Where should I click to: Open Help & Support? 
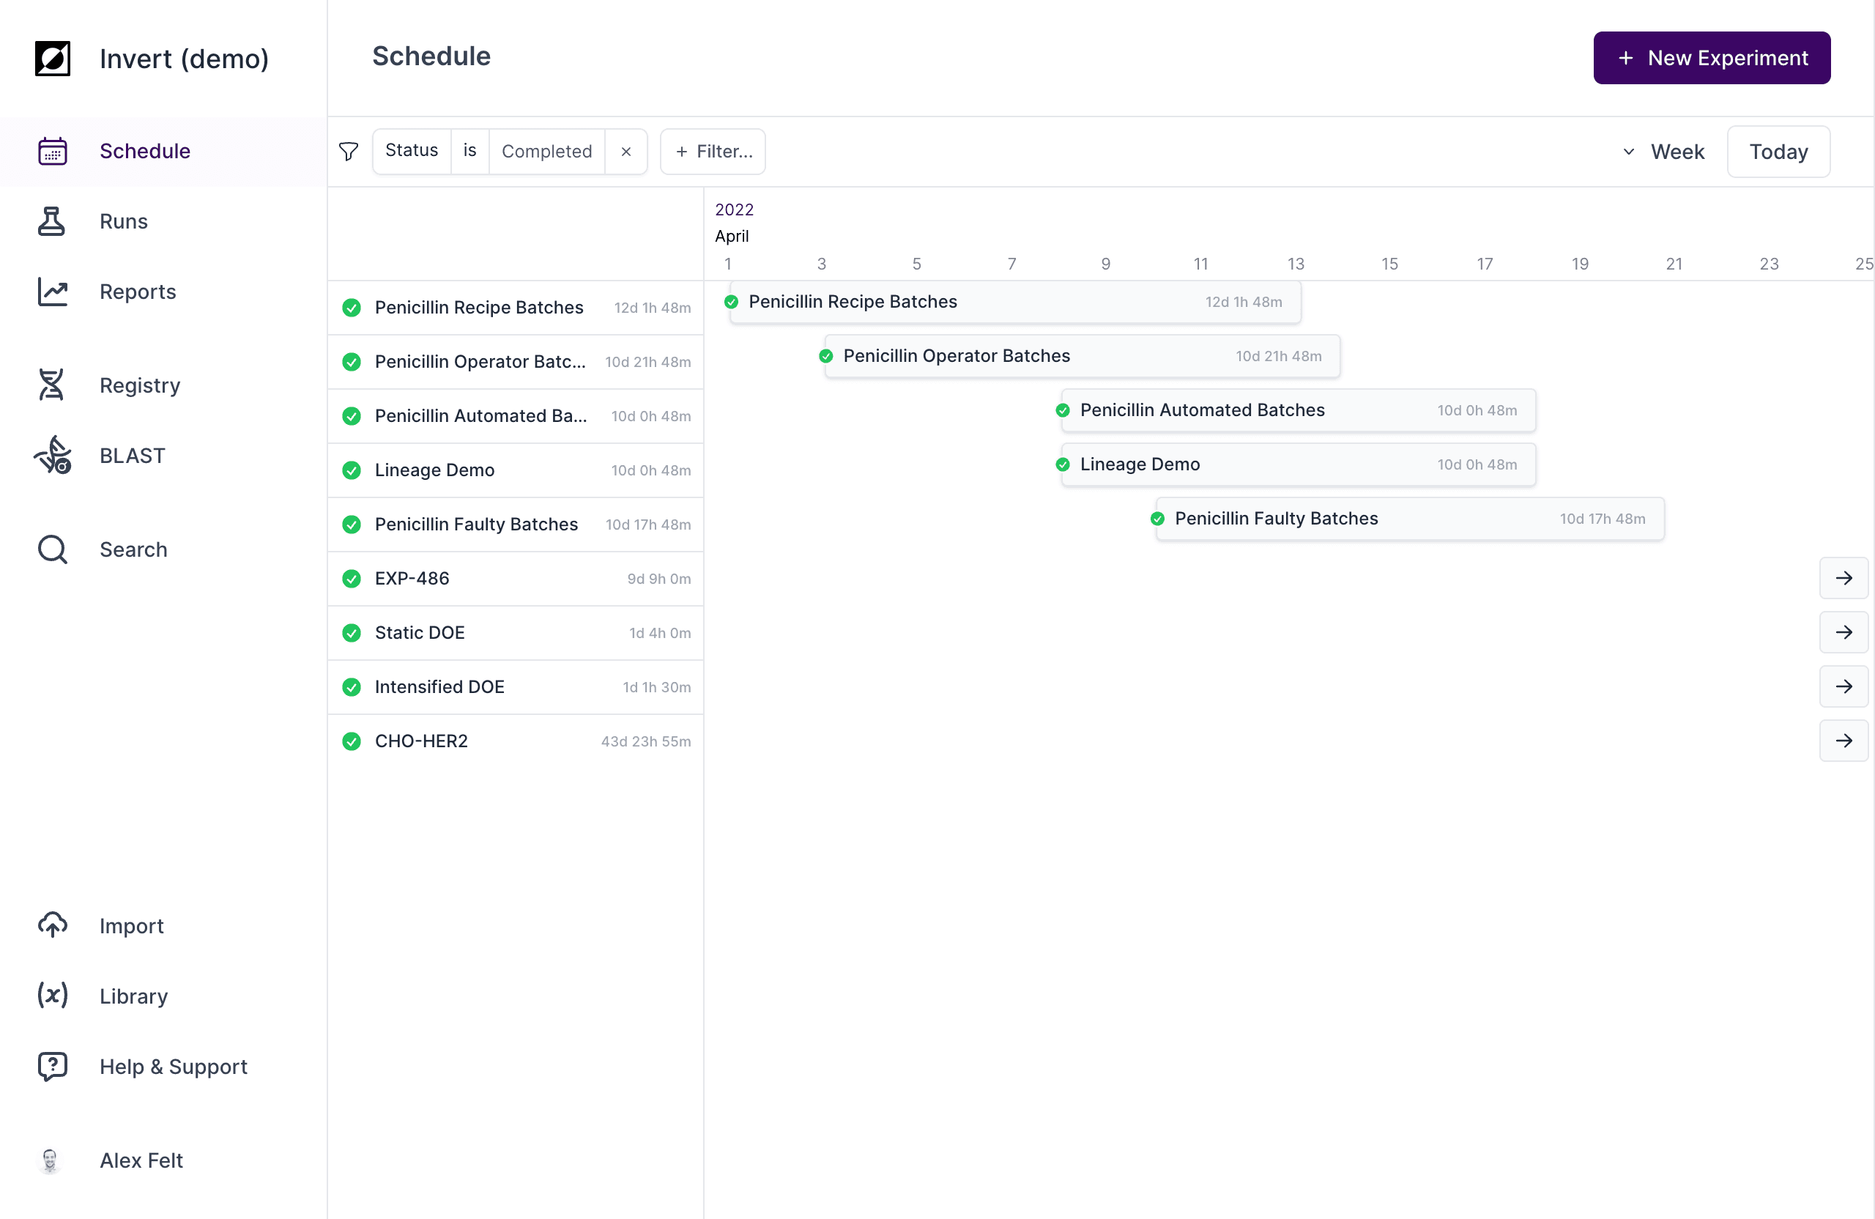163,1066
